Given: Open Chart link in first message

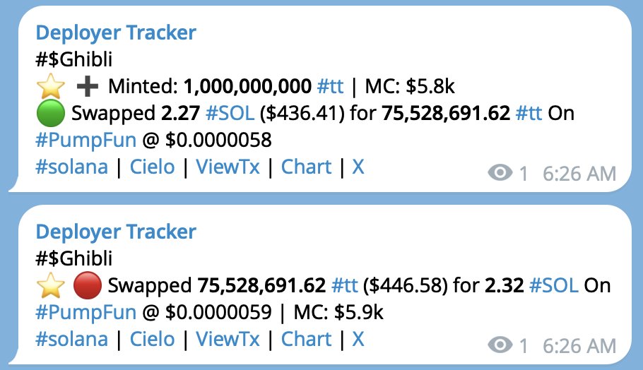Looking at the screenshot, I should (x=306, y=167).
